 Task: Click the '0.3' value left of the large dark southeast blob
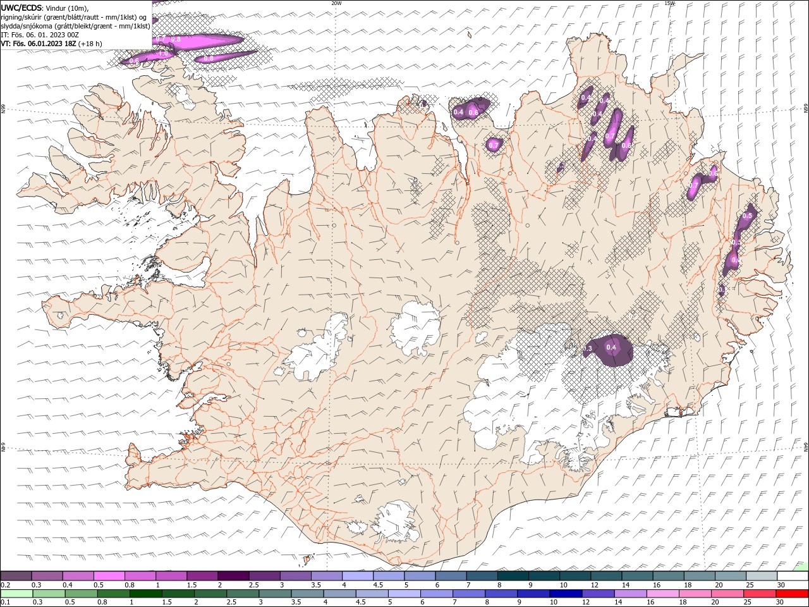587,348
